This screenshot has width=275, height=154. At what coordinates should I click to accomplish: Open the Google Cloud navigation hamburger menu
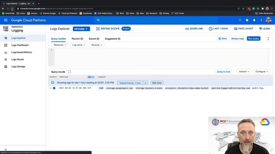click(6, 20)
